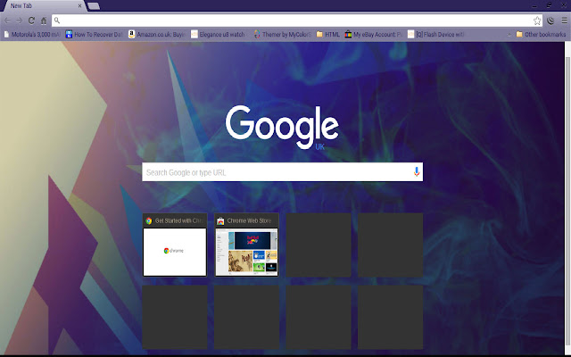Open Amazon.co.uk bookmark
The image size is (571, 357).
[157, 34]
